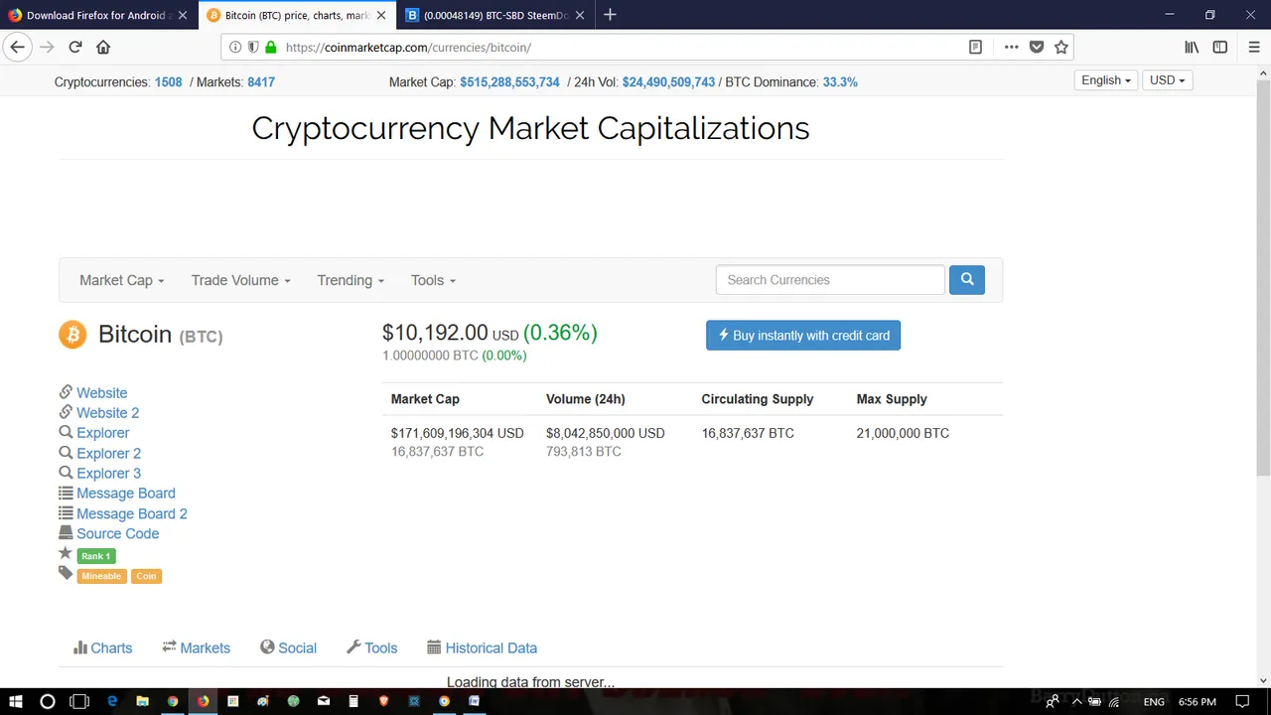Toggle reader view in address bar
The height and width of the screenshot is (715, 1271).
click(x=975, y=47)
